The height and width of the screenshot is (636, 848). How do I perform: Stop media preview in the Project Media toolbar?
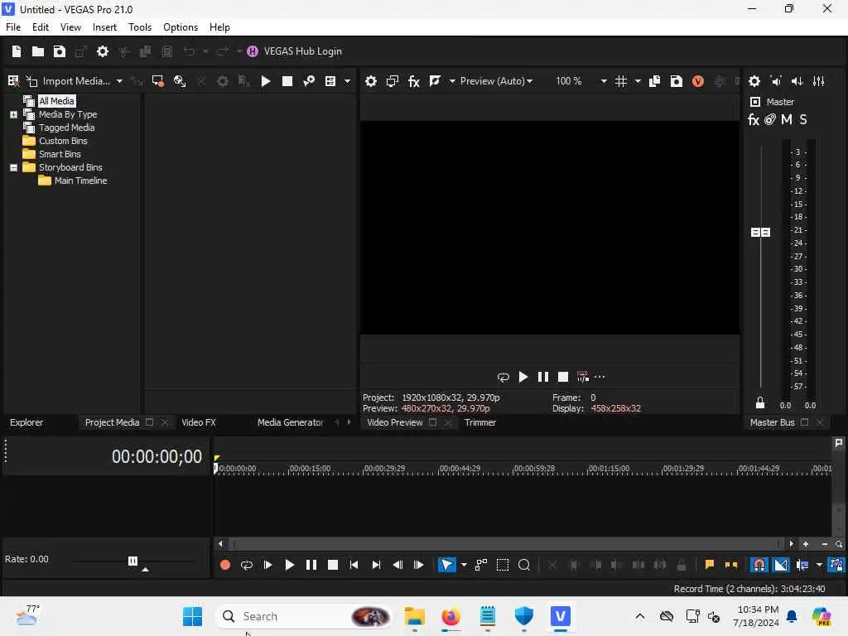pos(287,81)
